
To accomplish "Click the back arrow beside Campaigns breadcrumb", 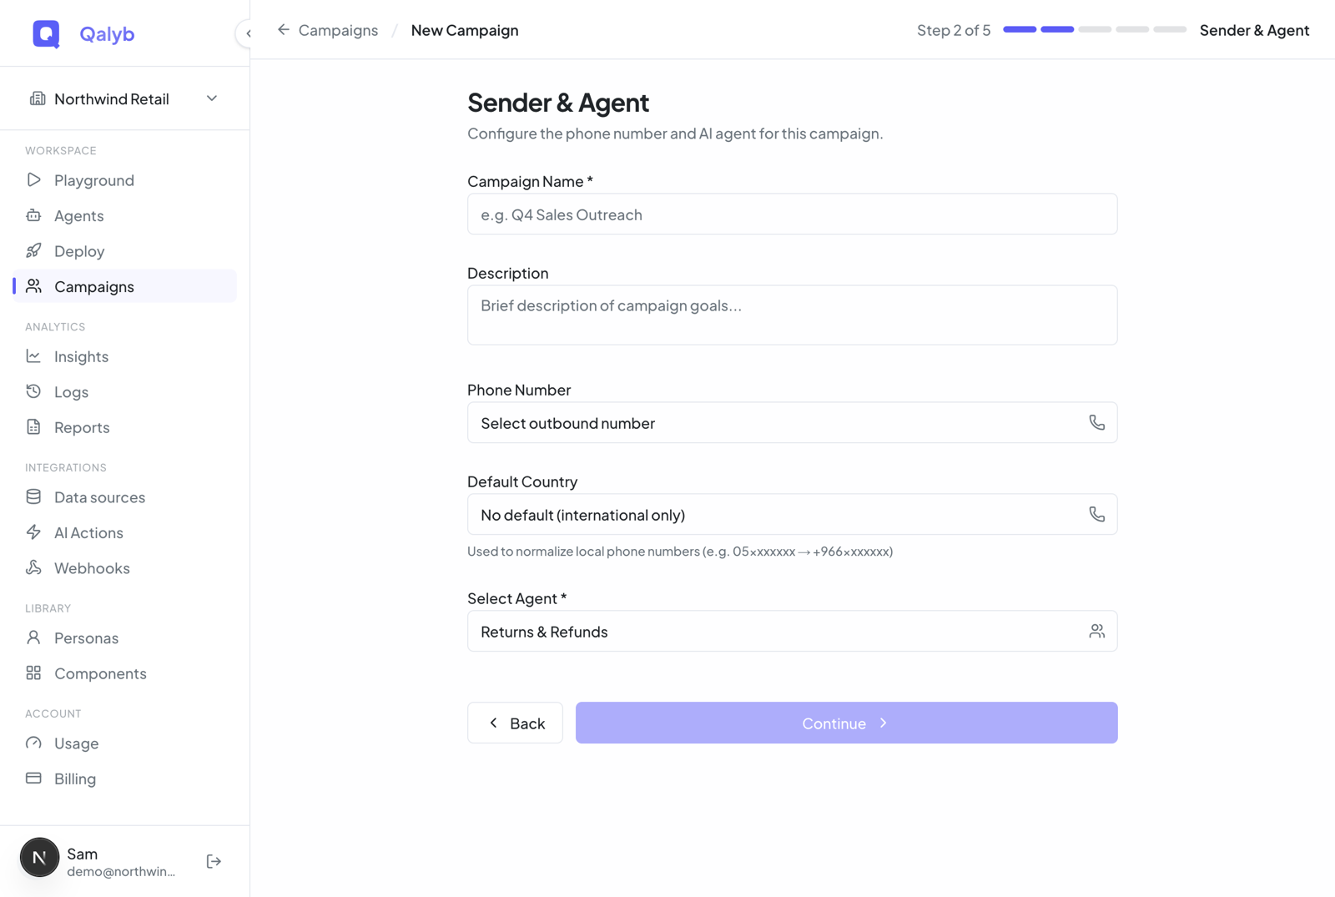I will (284, 30).
